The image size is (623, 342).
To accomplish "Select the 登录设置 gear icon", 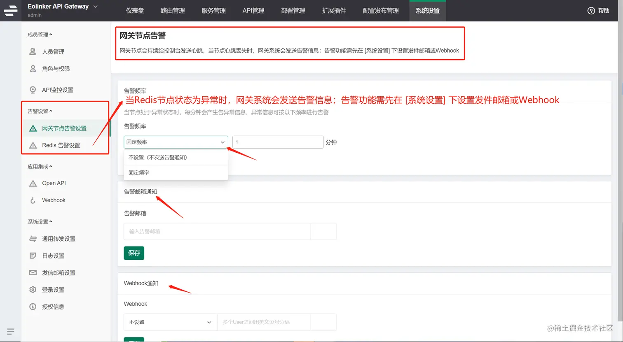I will (x=33, y=289).
